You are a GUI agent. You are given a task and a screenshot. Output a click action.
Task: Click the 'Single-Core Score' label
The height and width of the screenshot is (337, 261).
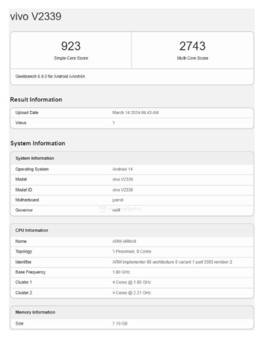click(71, 58)
